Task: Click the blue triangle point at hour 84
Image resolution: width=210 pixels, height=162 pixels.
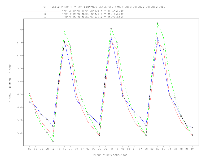Action: click(x=192, y=128)
